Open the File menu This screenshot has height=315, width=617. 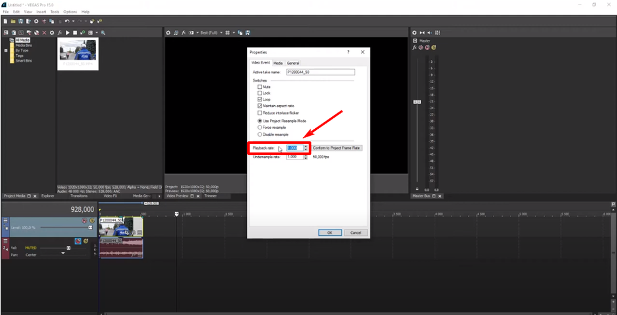point(6,12)
